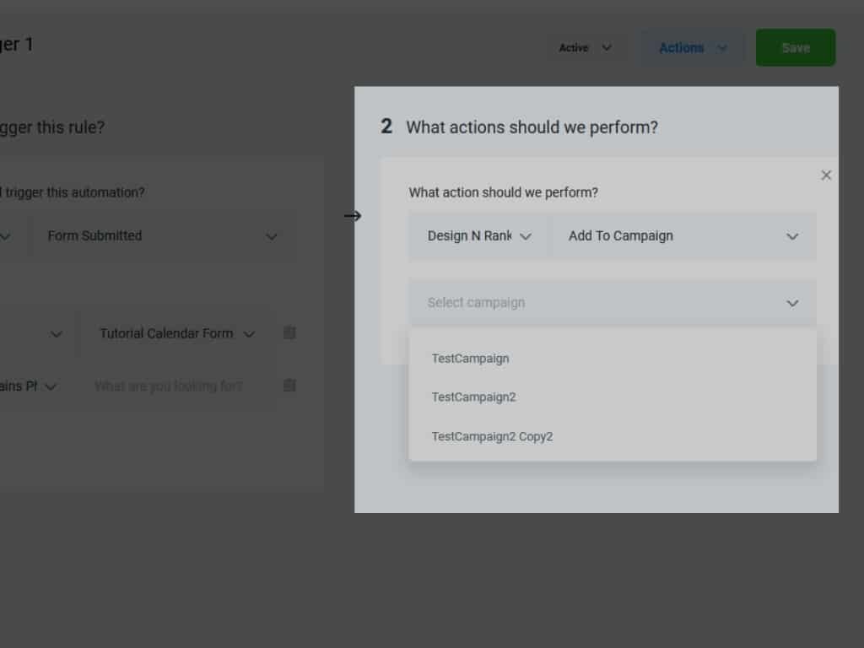The width and height of the screenshot is (864, 648).
Task: Expand the Tutorial Calendar Form dropdown
Action: click(x=176, y=334)
